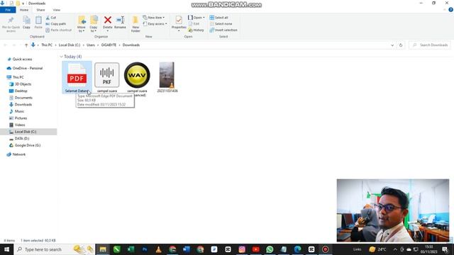This screenshot has height=255, width=454.
Task: Open 3D Objects in navigation pane
Action: pos(23,84)
